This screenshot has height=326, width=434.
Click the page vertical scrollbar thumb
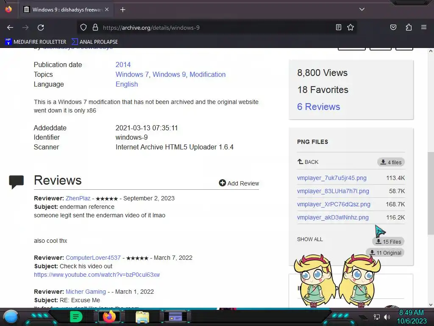(x=431, y=193)
